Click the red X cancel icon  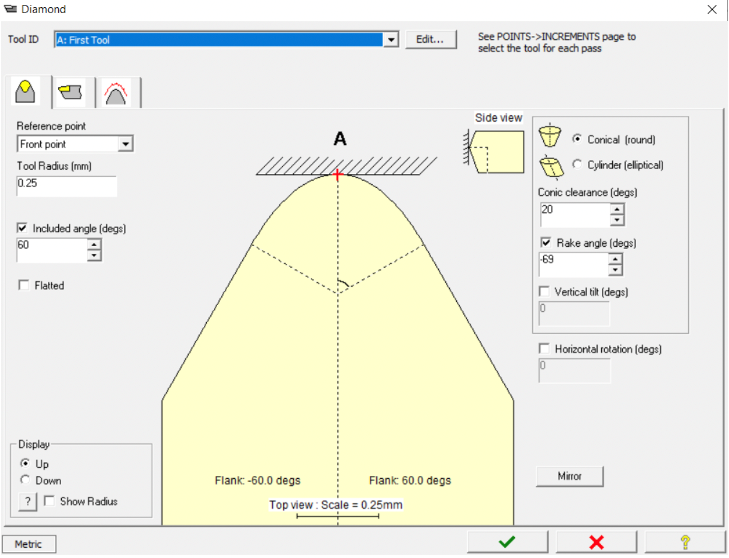596,542
